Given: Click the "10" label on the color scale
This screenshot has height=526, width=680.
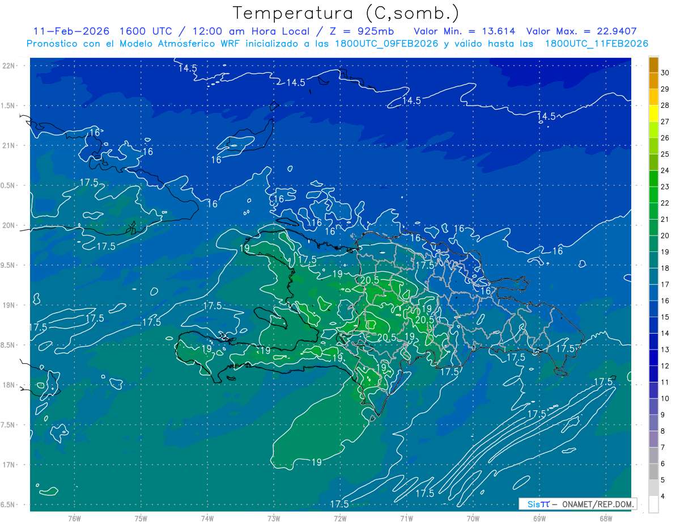Looking at the screenshot, I should click(665, 398).
